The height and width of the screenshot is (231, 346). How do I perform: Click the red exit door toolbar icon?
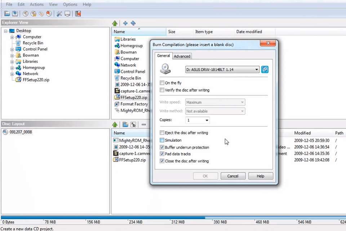pyautogui.click(x=78, y=14)
